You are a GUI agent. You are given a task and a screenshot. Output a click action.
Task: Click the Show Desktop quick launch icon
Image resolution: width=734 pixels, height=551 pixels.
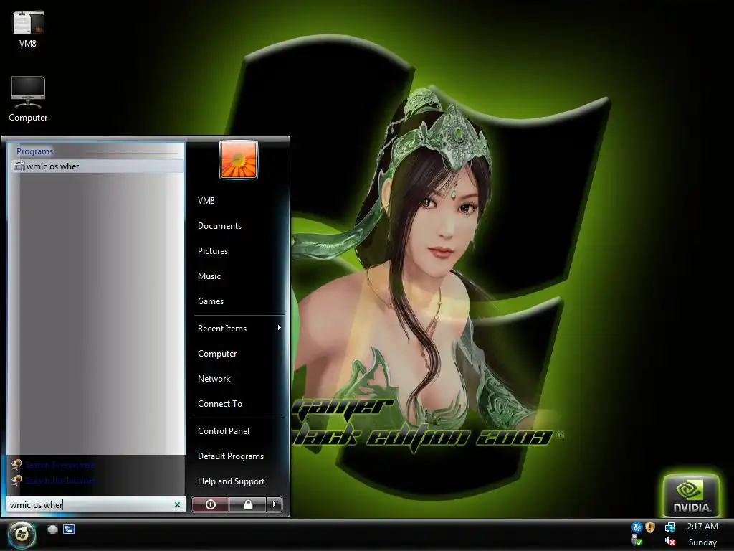pyautogui.click(x=52, y=529)
